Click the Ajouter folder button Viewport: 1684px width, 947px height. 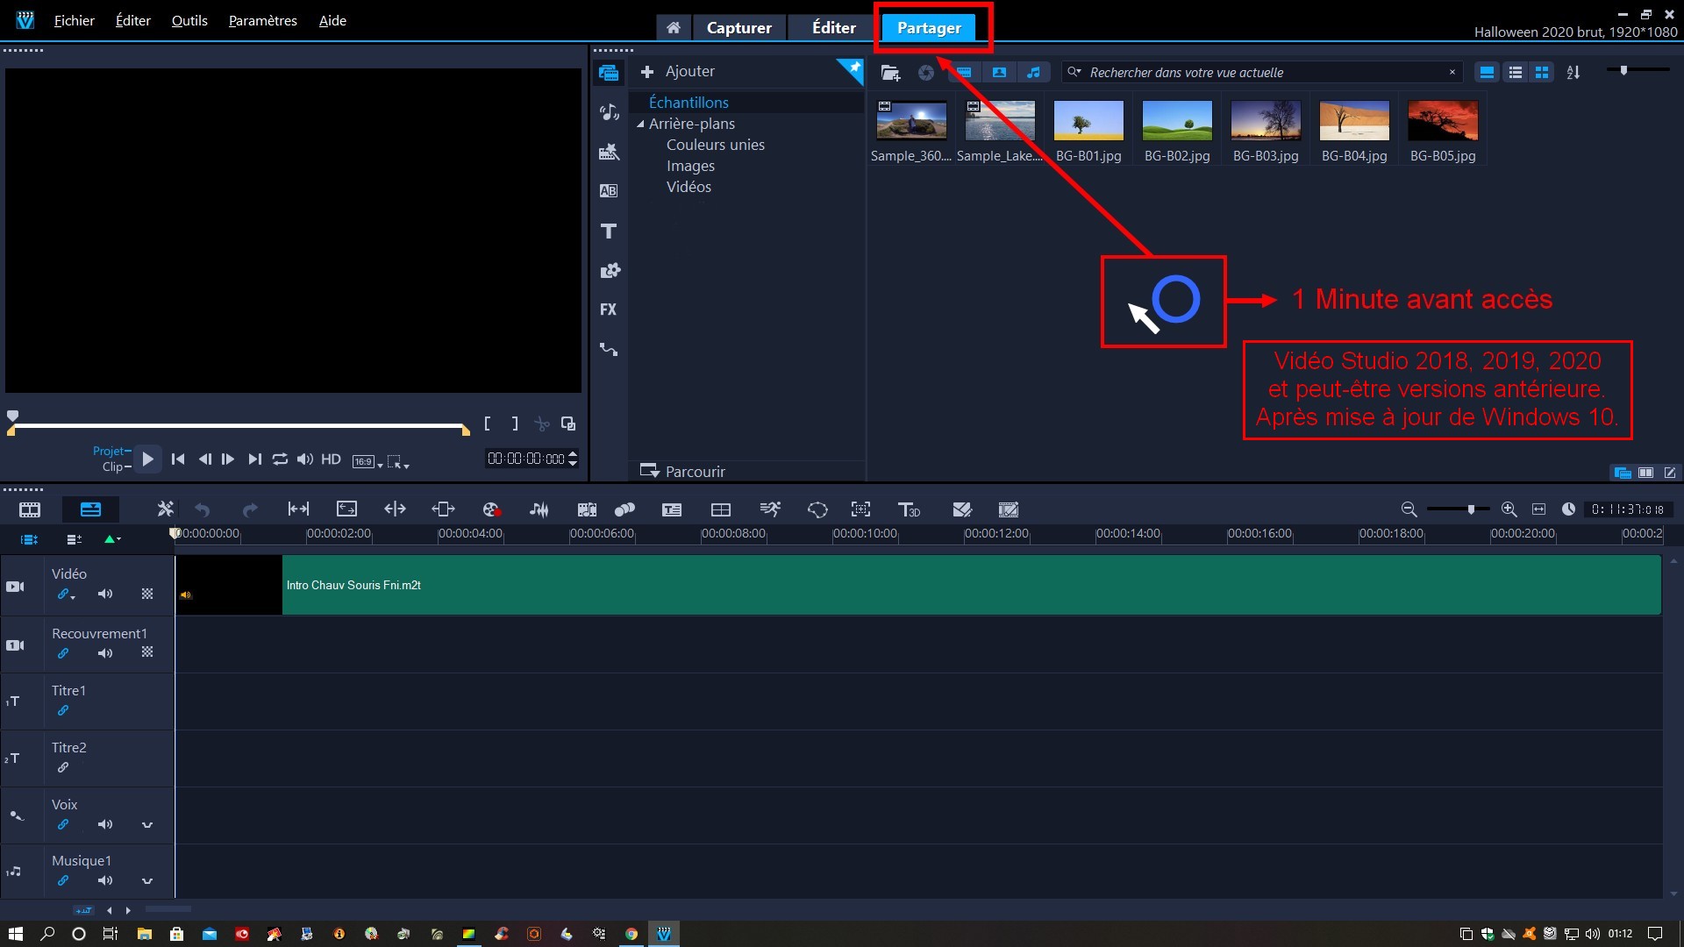click(x=678, y=71)
